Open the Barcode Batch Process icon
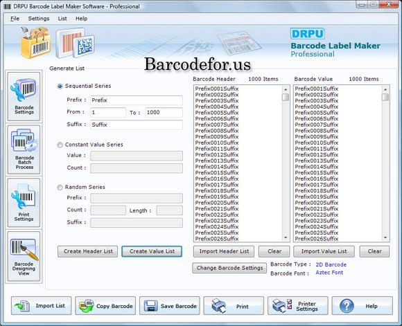This screenshot has width=402, height=326. 24,150
